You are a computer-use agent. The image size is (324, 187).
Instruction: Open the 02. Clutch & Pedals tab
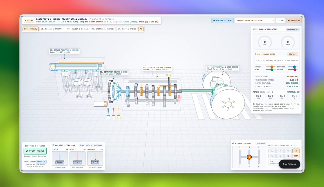pyautogui.click(x=78, y=29)
